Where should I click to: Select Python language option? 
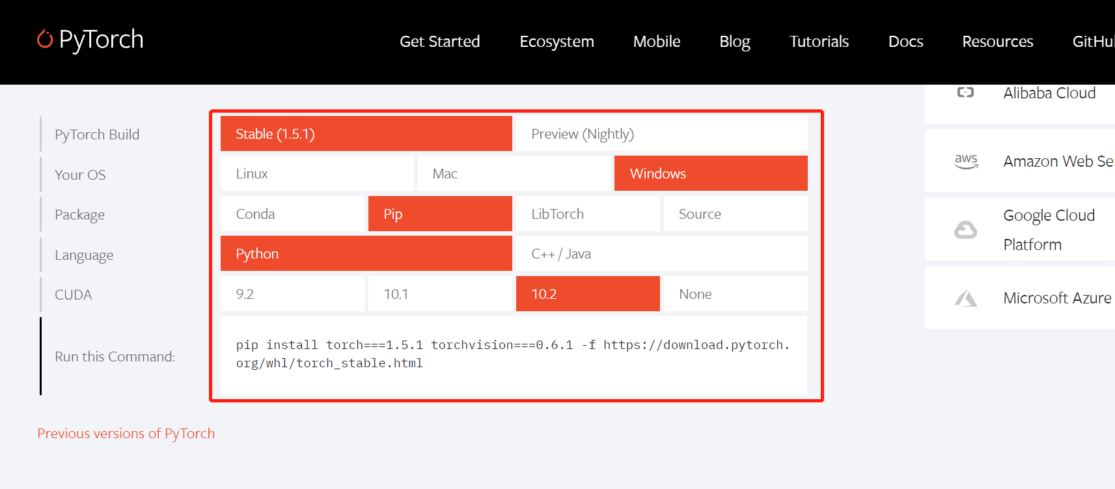(366, 253)
